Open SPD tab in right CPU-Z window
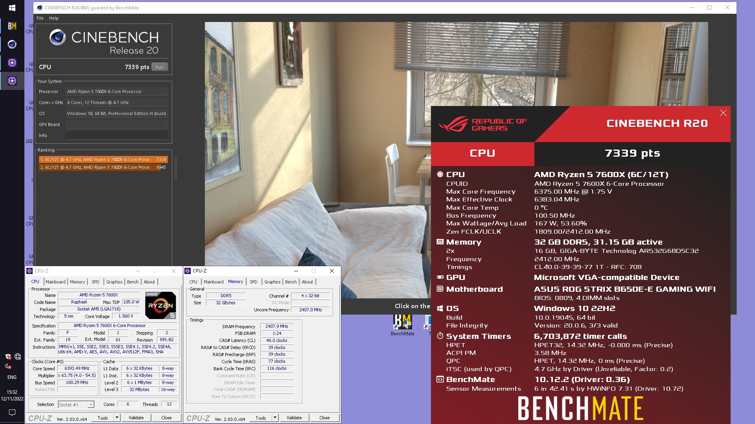The image size is (755, 424). [x=254, y=282]
